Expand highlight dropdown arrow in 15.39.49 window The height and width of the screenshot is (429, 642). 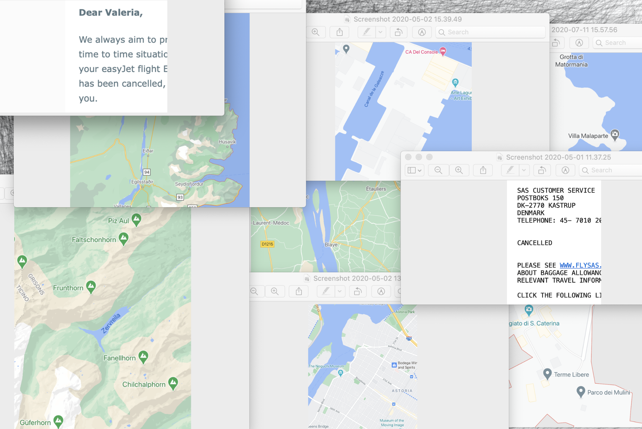tap(380, 32)
